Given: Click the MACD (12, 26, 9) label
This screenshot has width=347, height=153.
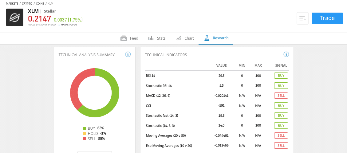Looking at the screenshot, I should point(158,96).
